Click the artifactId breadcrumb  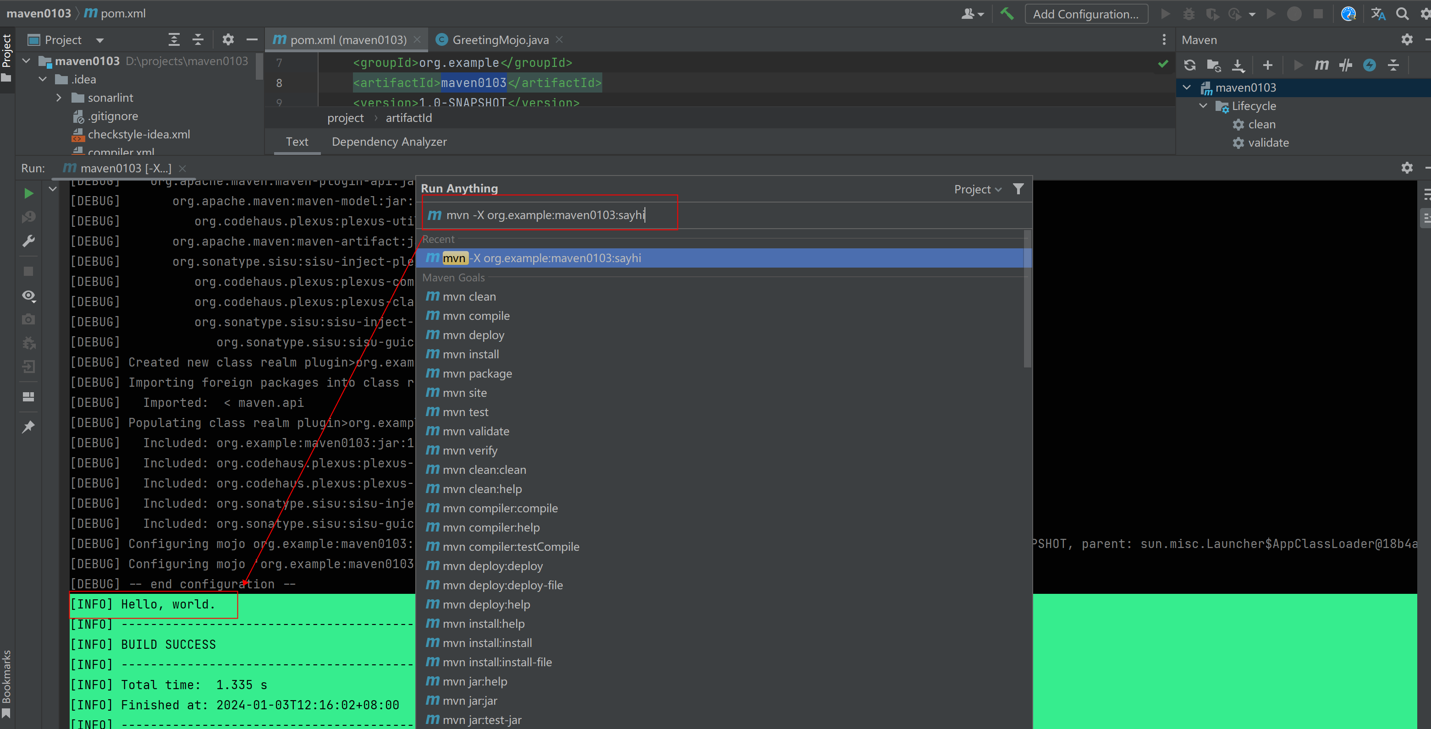pyautogui.click(x=409, y=118)
